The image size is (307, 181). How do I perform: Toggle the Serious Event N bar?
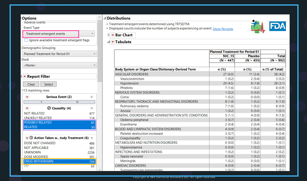click(x=77, y=102)
